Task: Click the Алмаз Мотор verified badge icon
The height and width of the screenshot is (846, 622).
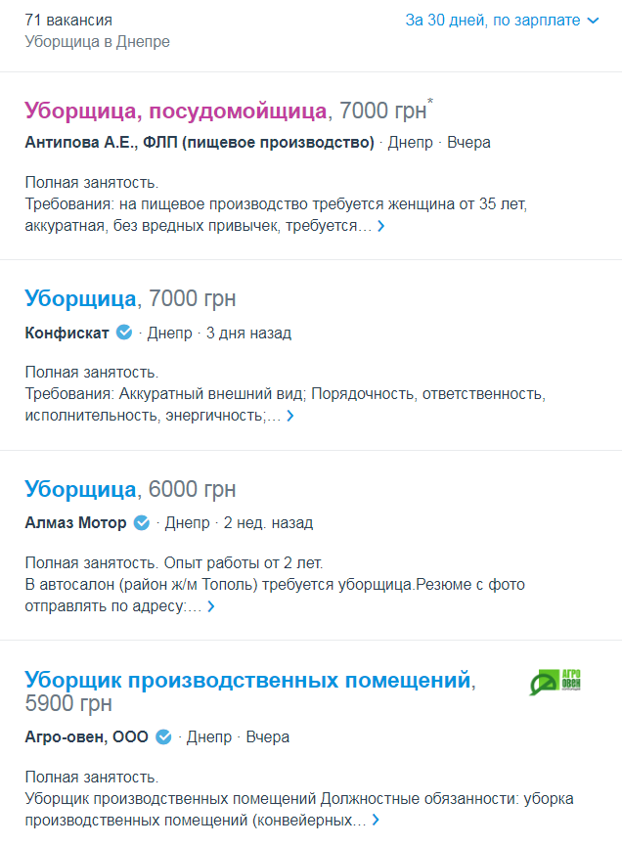Action: 141,522
